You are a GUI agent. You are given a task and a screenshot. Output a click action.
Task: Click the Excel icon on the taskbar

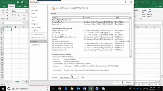click(91, 89)
